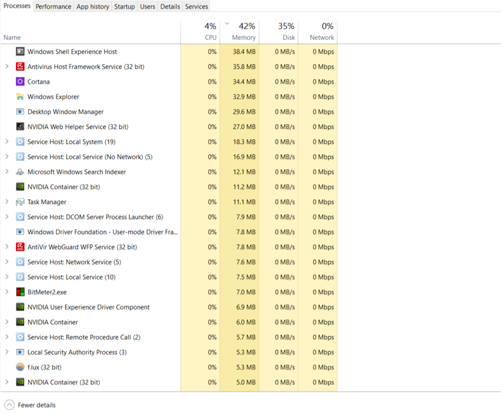The width and height of the screenshot is (501, 414).
Task: Sort processes by Name column
Action: coord(91,32)
